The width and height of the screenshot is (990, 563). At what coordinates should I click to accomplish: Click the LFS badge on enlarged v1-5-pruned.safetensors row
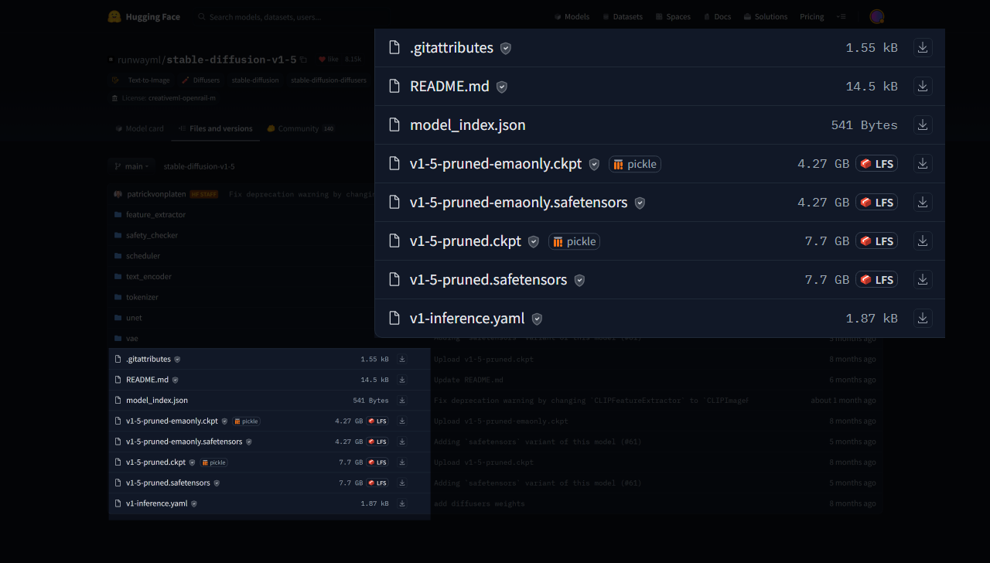tap(876, 280)
